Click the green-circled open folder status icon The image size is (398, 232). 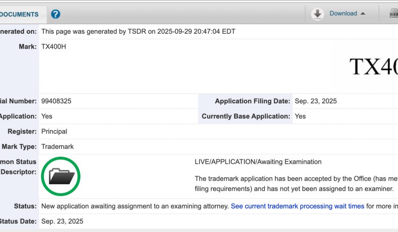(61, 176)
